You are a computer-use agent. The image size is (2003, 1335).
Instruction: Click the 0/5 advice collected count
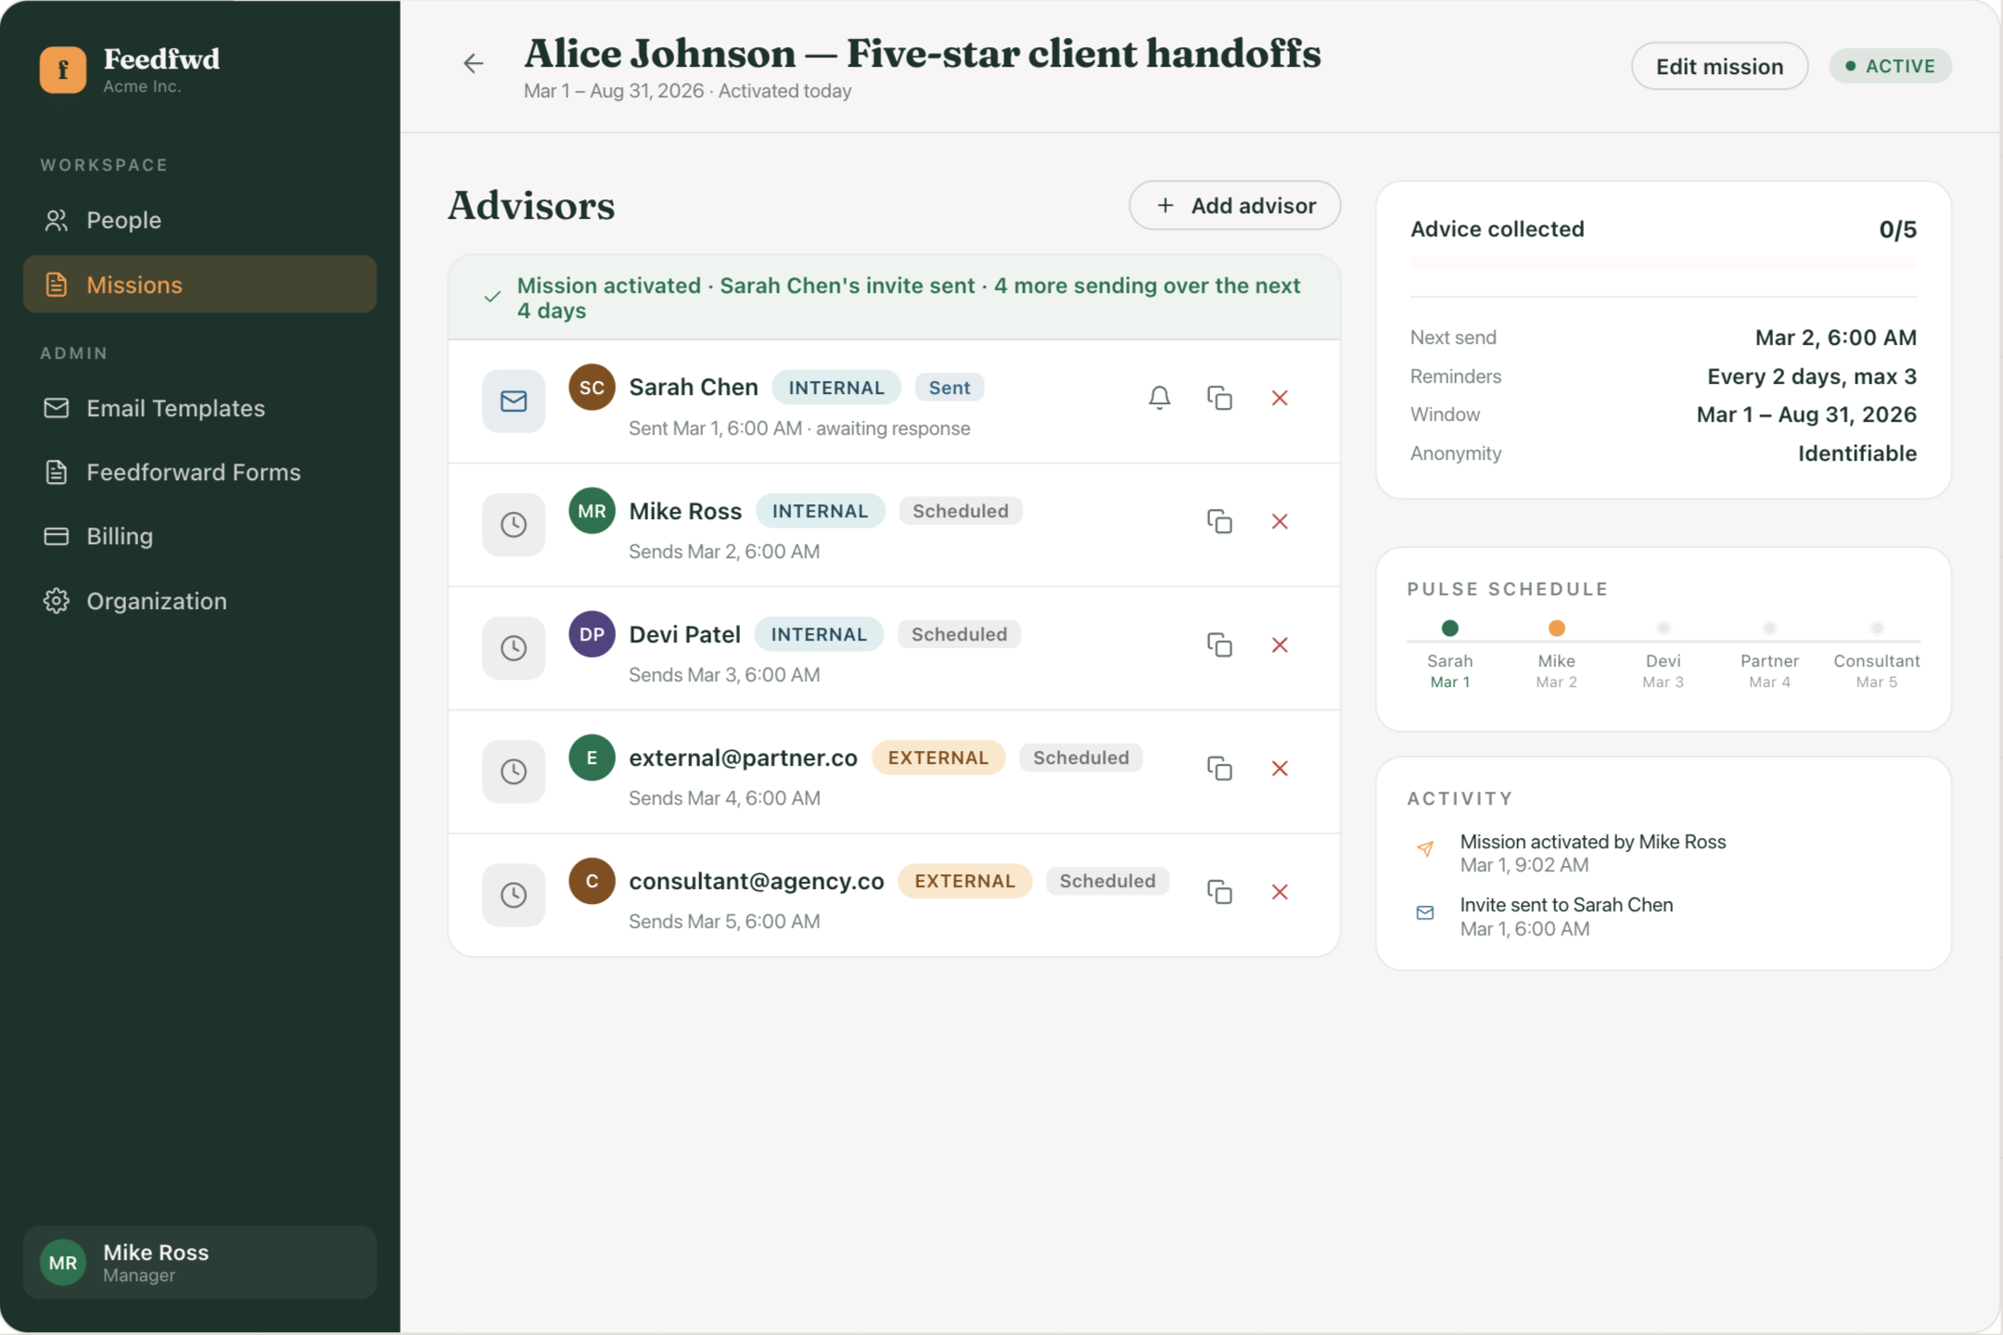click(1897, 230)
